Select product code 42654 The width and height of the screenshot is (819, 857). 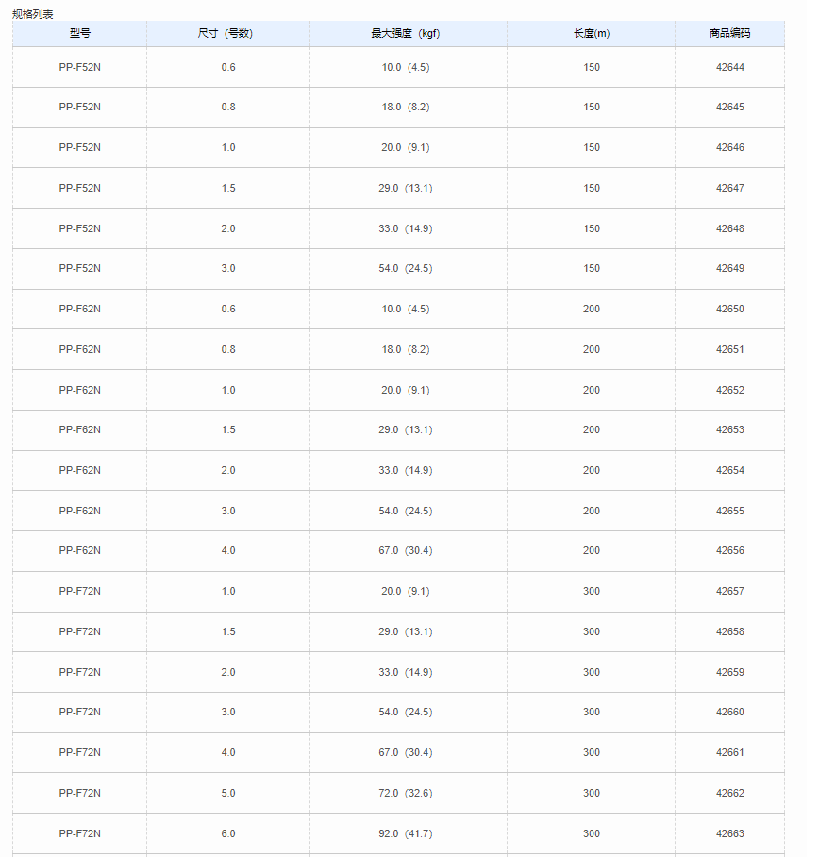(x=730, y=470)
